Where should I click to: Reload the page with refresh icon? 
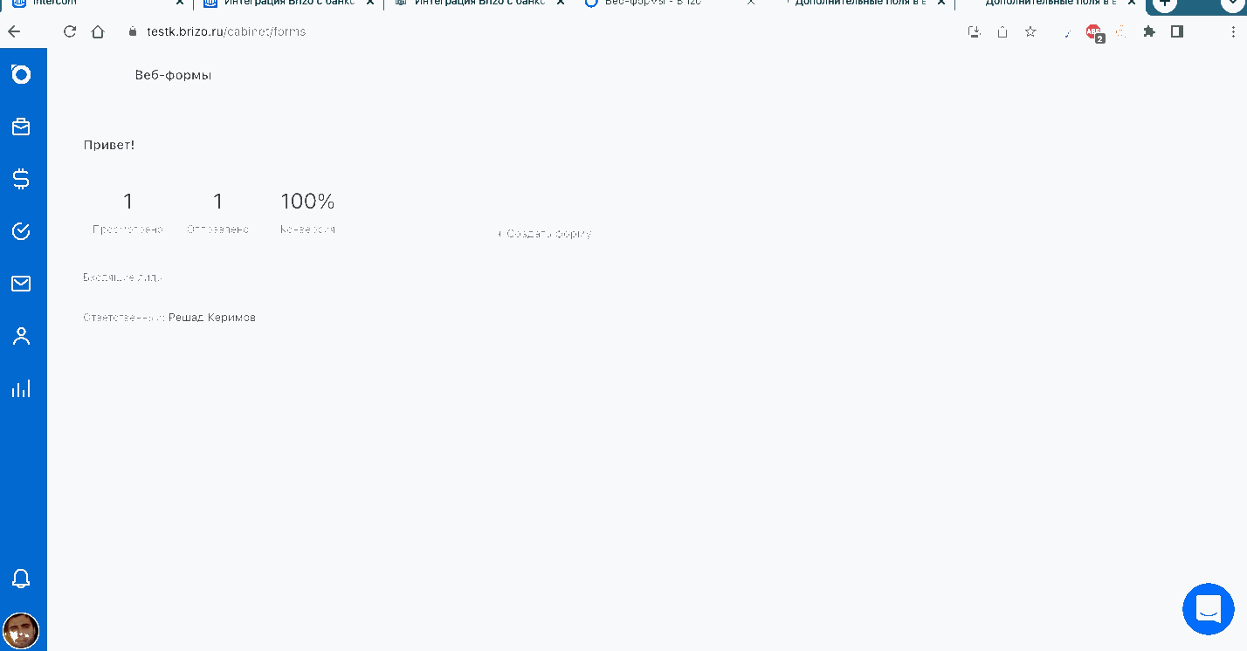pyautogui.click(x=70, y=31)
